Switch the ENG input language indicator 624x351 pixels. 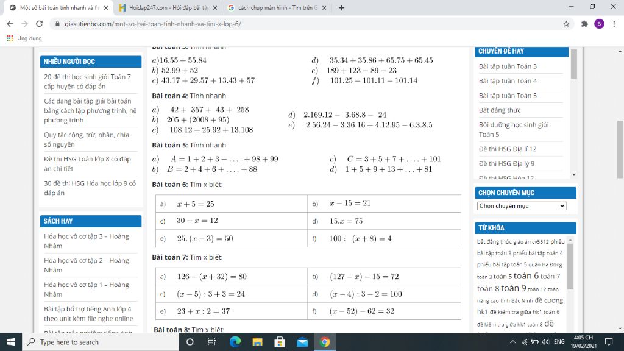tap(559, 342)
